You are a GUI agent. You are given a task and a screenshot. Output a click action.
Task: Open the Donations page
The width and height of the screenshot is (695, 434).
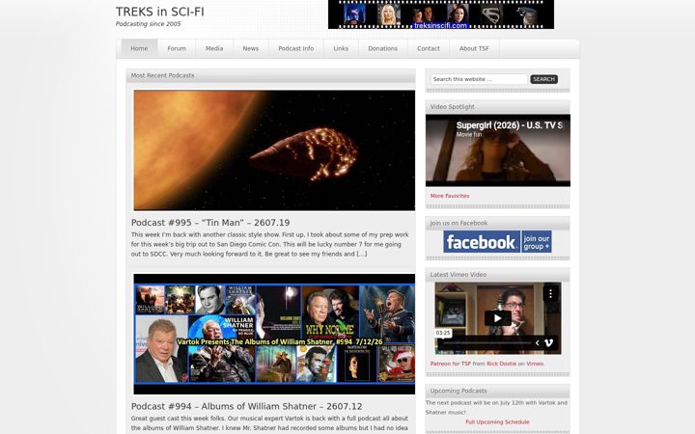pos(382,49)
